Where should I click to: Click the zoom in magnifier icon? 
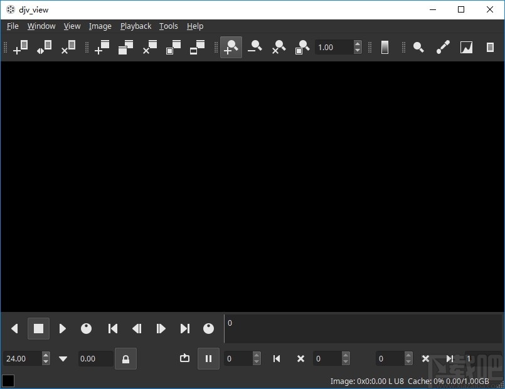(231, 48)
